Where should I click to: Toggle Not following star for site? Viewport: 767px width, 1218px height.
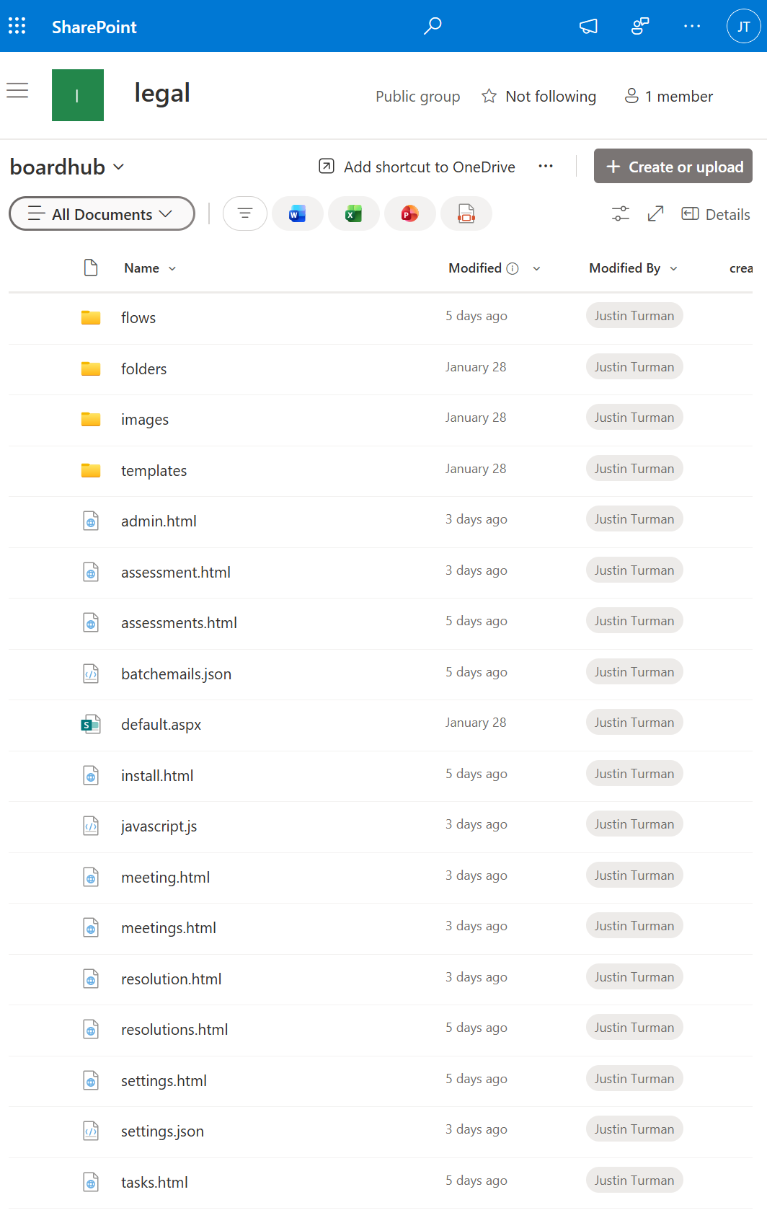(539, 97)
